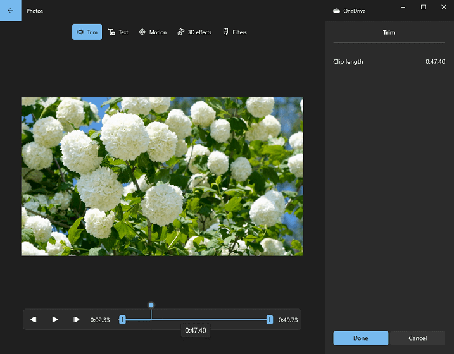This screenshot has width=454, height=354.
Task: Click the Clip length label
Action: (348, 61)
